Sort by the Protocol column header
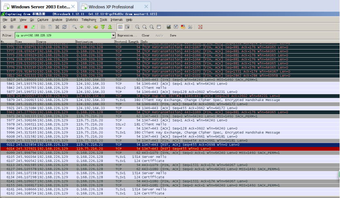The image size is (340, 198). [x=121, y=41]
